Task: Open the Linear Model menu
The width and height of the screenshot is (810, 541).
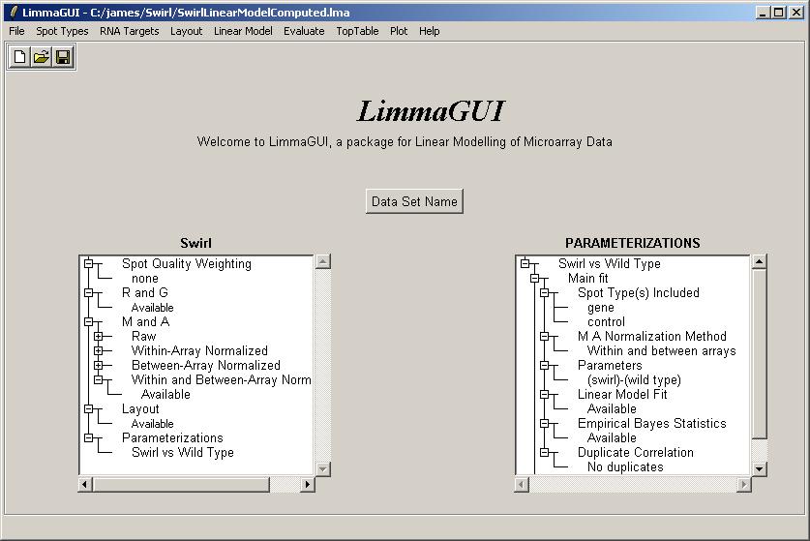Action: click(x=243, y=31)
